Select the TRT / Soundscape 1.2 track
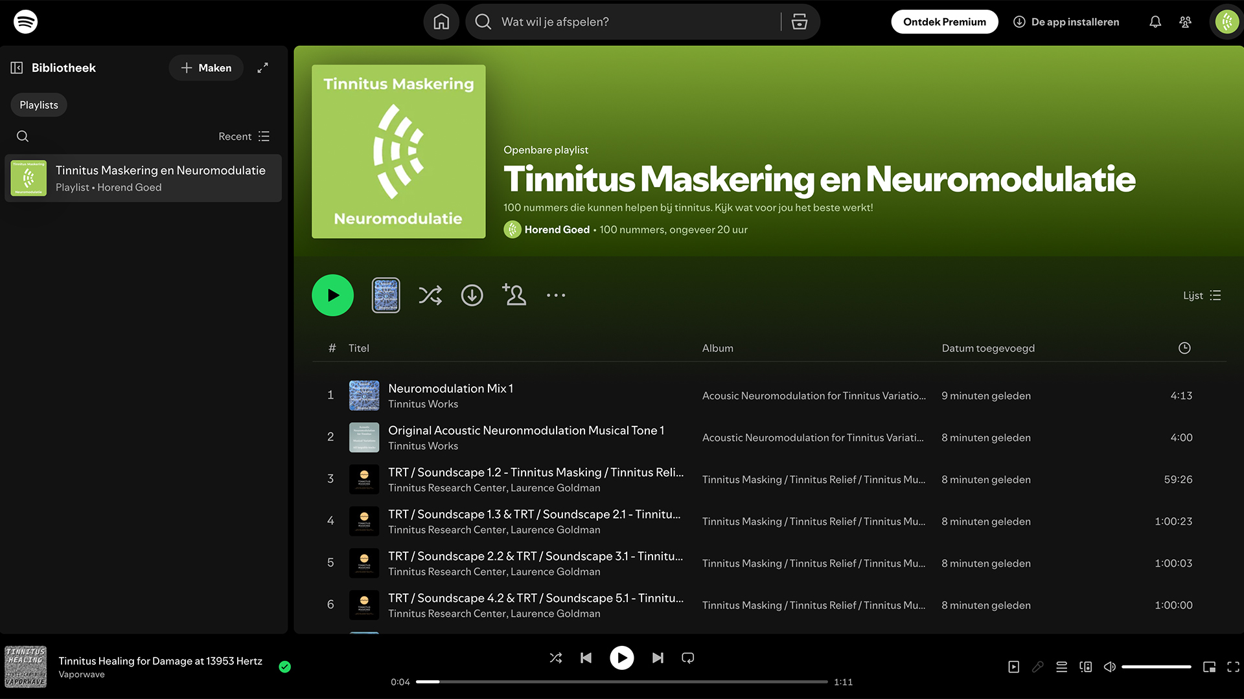 (x=769, y=480)
